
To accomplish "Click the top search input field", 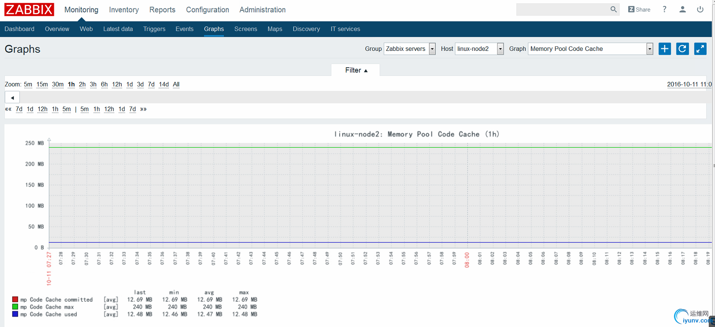I will (562, 10).
